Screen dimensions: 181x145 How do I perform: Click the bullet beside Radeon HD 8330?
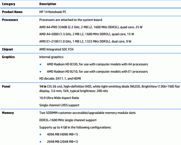(x=40, y=64)
